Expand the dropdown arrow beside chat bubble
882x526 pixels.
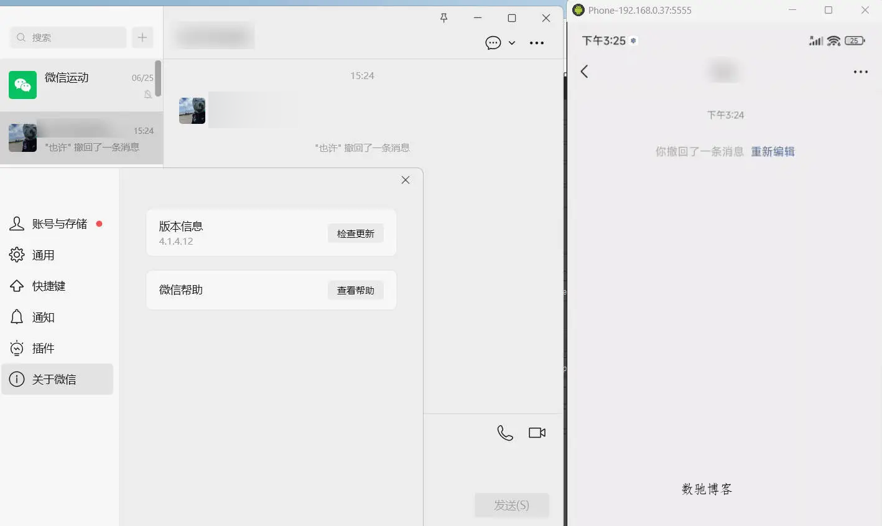512,43
